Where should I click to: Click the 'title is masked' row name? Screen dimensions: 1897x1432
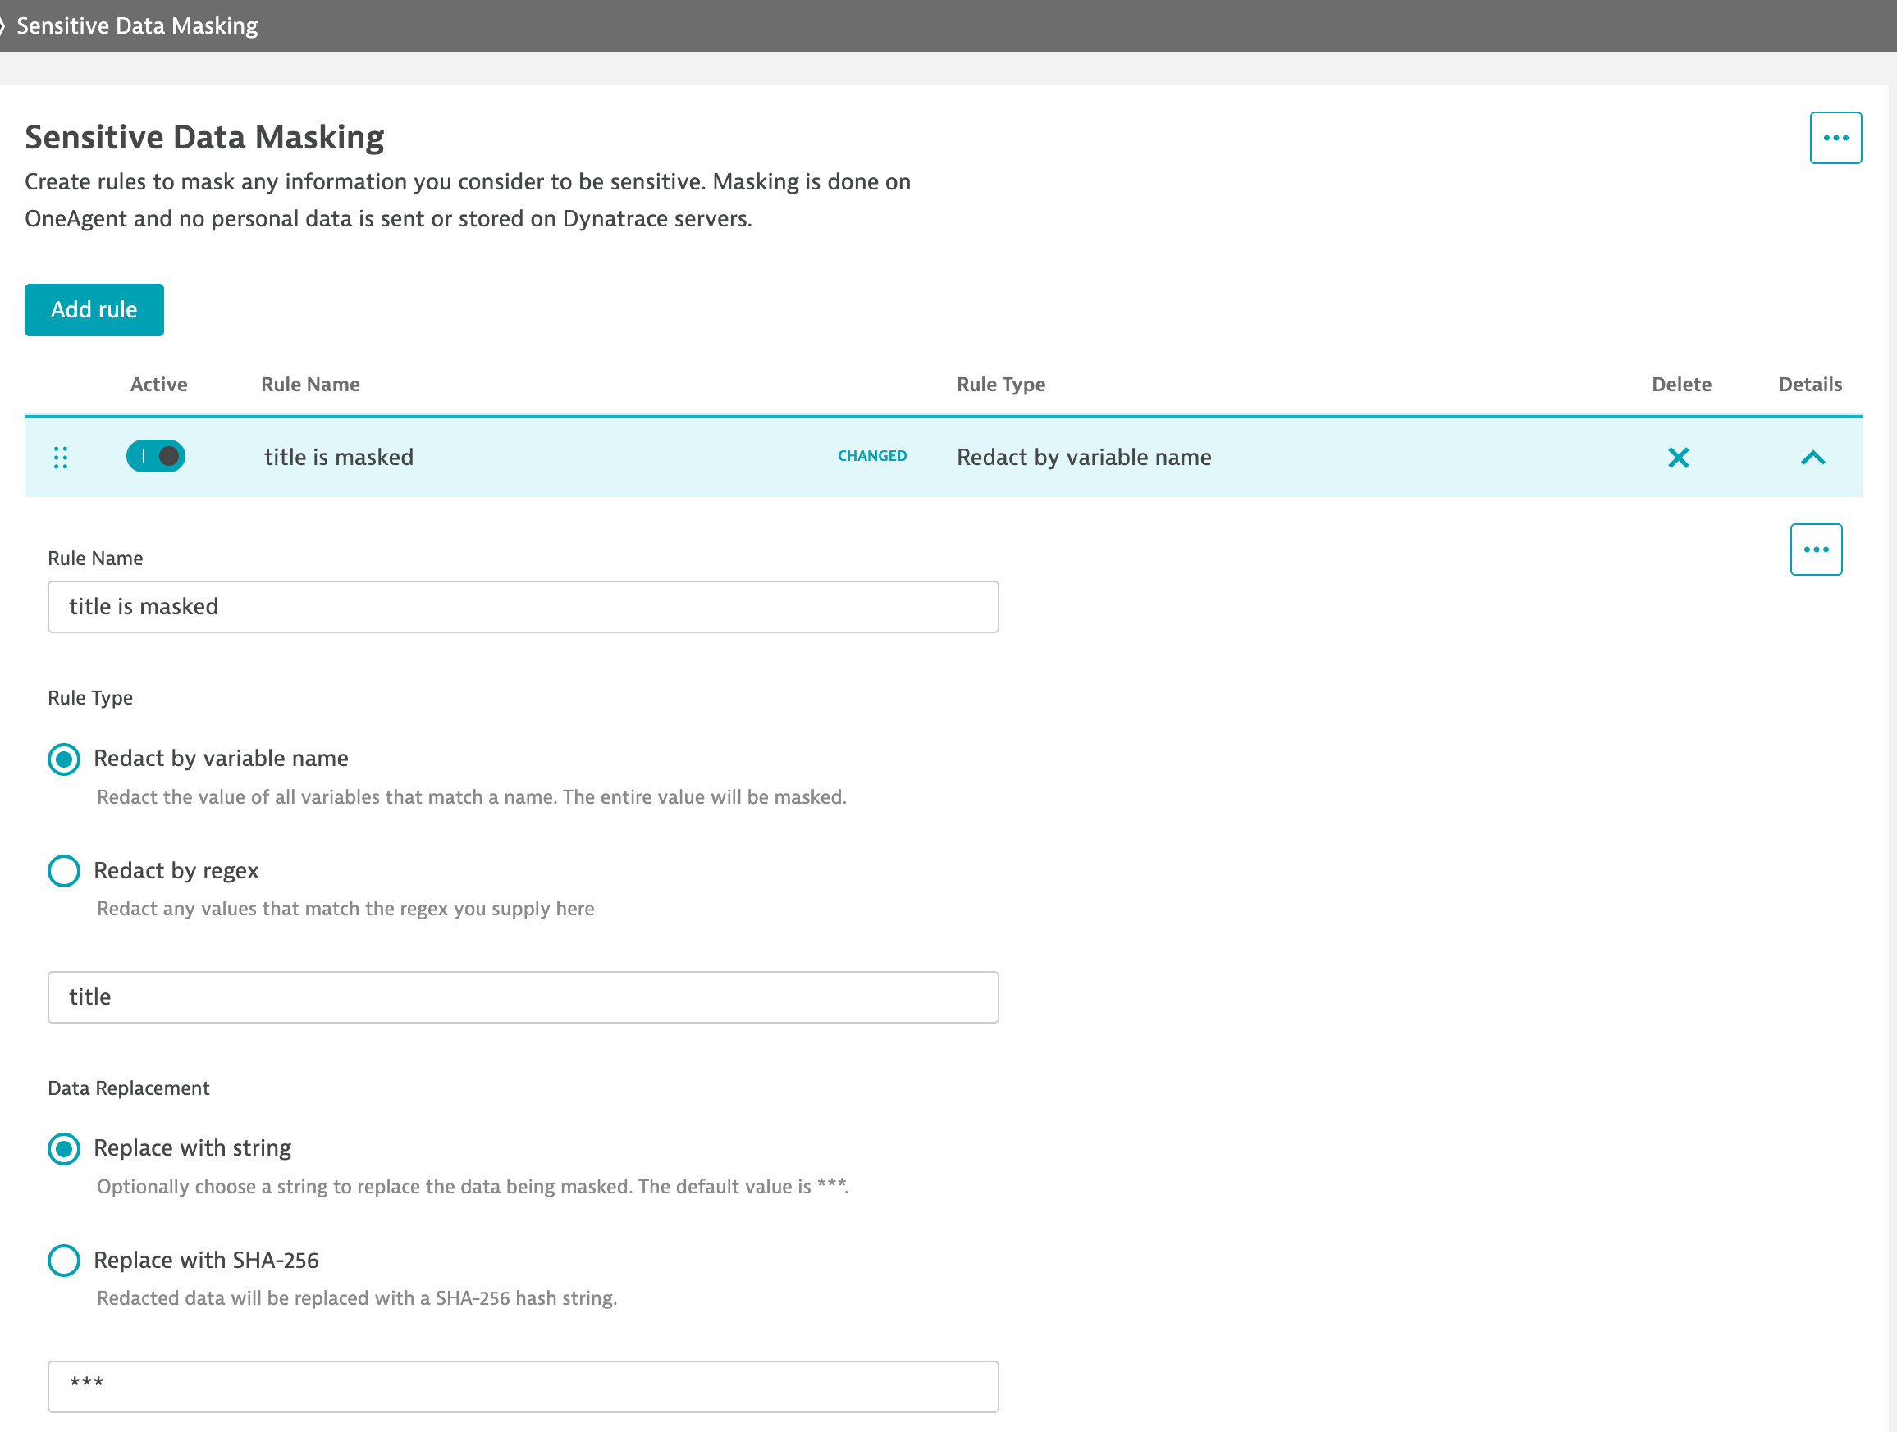pos(339,457)
